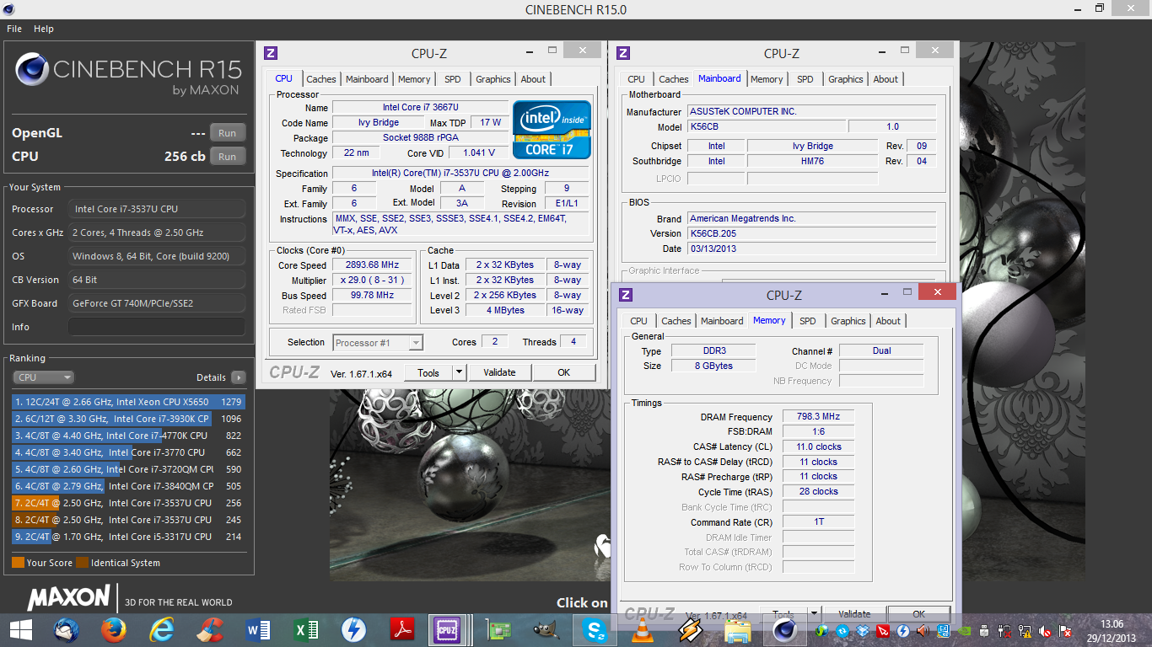Switch to Caches tab in CPU window
This screenshot has height=647, width=1152.
point(321,79)
